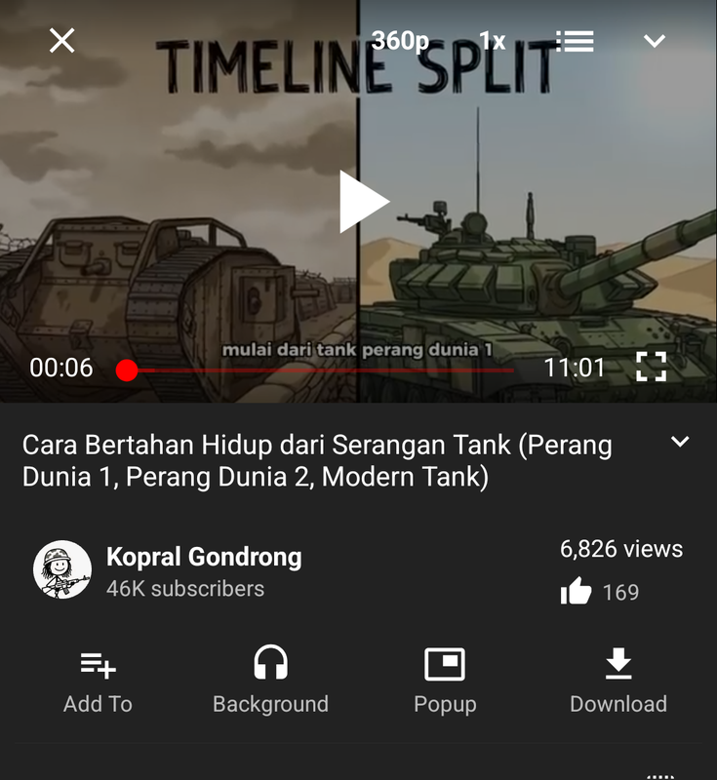Viewport: 717px width, 780px height.
Task: Tap the 46K subscribers text
Action: tap(185, 589)
